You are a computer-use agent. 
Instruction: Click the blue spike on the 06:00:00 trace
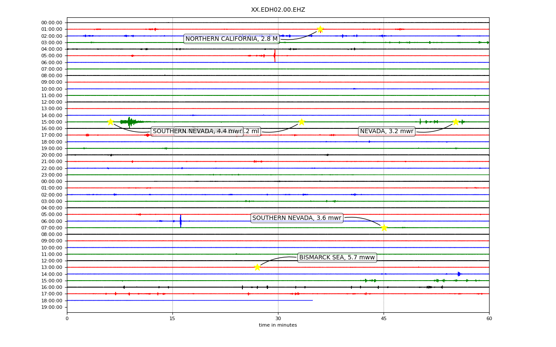pyautogui.click(x=181, y=221)
